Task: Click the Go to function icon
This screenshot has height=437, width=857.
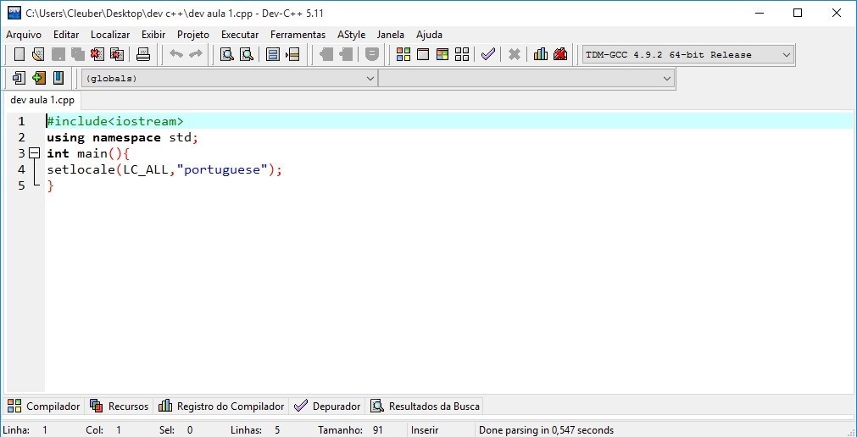Action: click(x=273, y=54)
